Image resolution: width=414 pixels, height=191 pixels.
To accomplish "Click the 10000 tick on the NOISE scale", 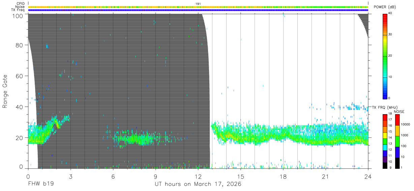I will coord(405,125).
